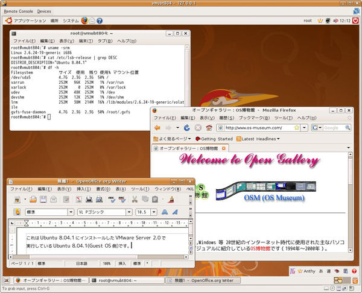
Task: Open 端末(T) menu in the terminal
Action: (86, 41)
